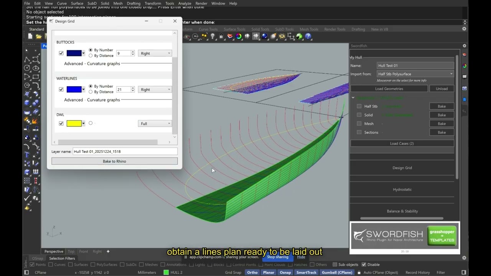Image resolution: width=491 pixels, height=276 pixels.
Task: Click the Buttocks dark blue color swatch
Action: pyautogui.click(x=74, y=53)
